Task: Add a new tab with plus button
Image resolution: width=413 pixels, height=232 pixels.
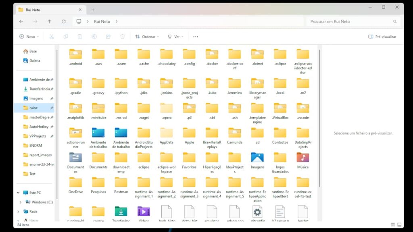Action: tap(93, 10)
